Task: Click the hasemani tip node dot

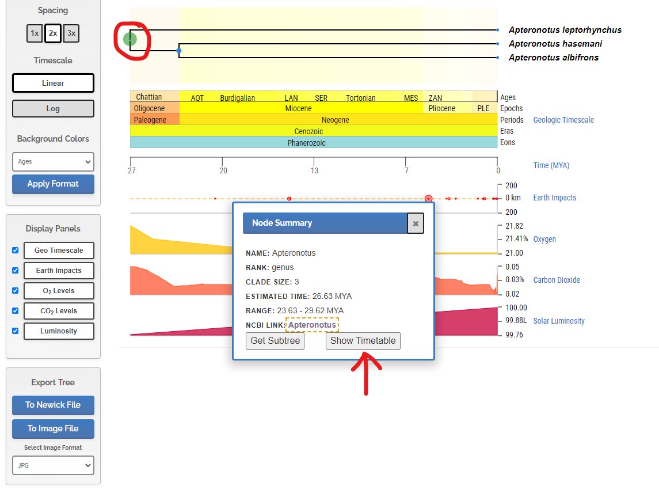Action: coord(498,44)
